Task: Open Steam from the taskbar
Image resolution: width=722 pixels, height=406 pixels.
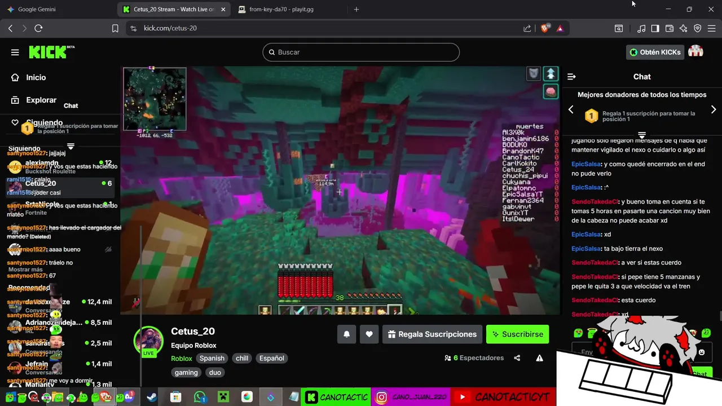Action: (x=152, y=397)
